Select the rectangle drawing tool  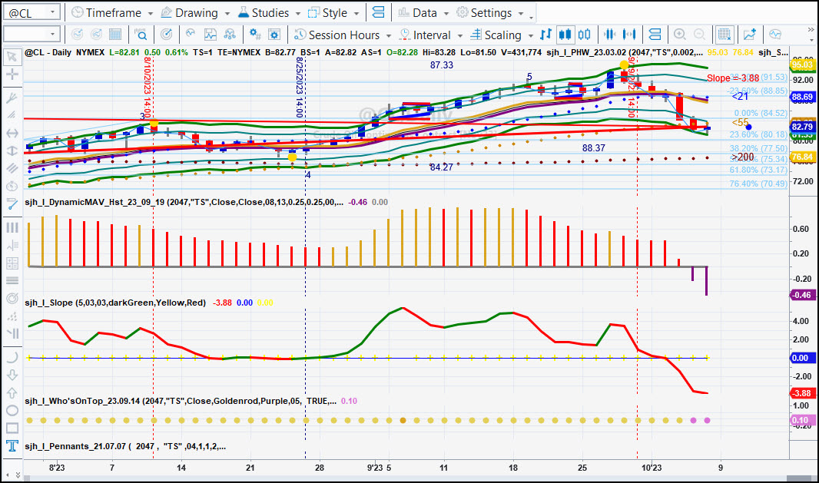coord(12,428)
